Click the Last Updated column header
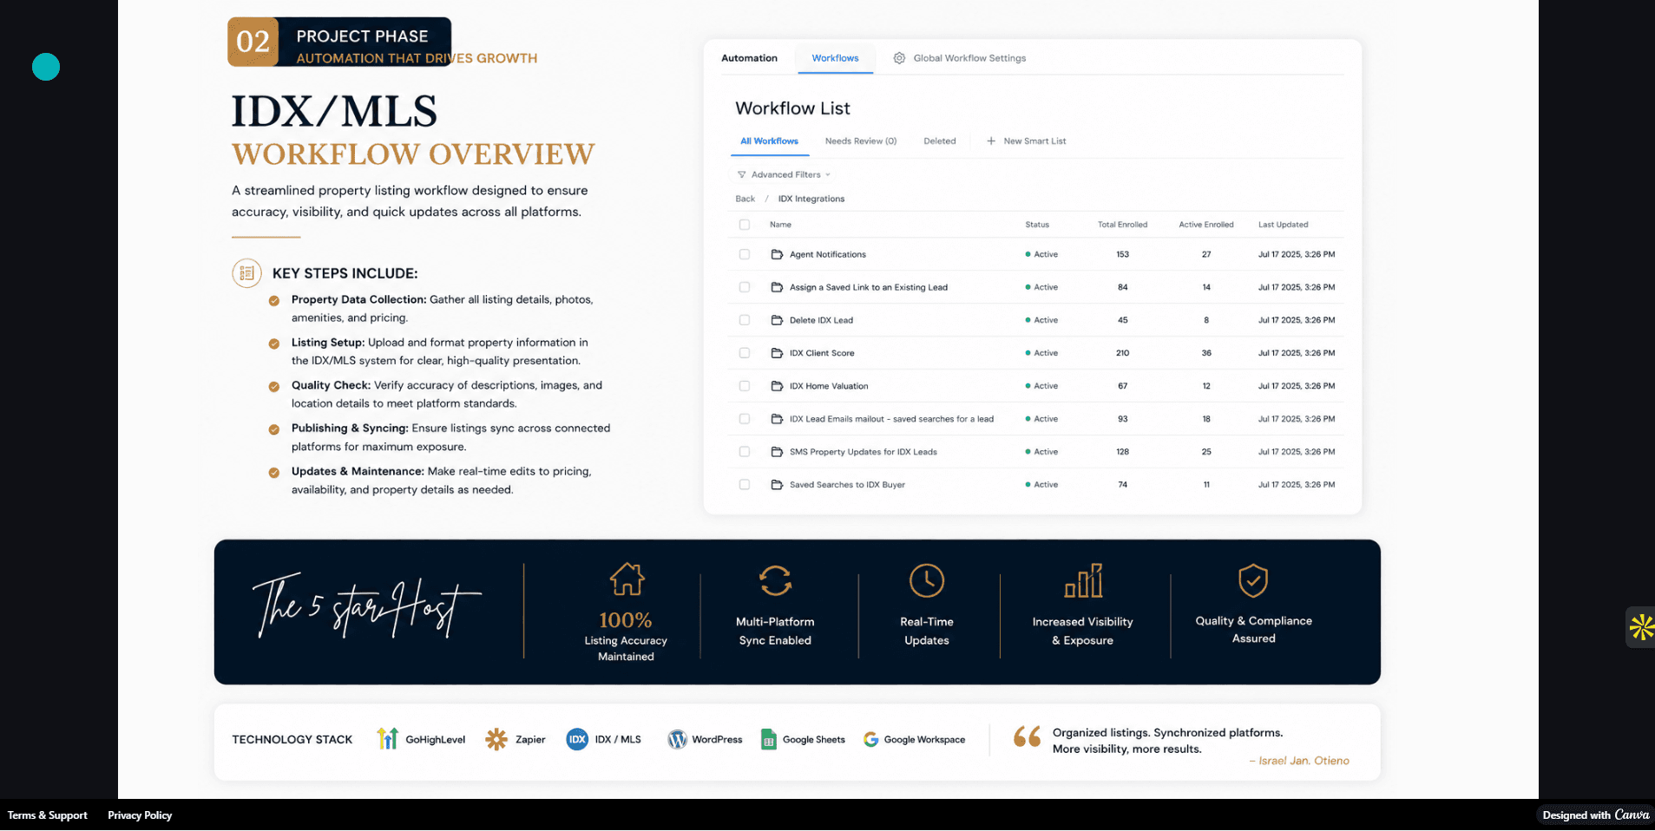Viewport: 1655px width, 831px height. [1283, 225]
